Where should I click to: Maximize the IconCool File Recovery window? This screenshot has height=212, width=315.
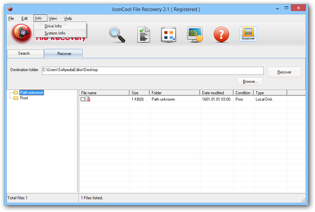286,8
